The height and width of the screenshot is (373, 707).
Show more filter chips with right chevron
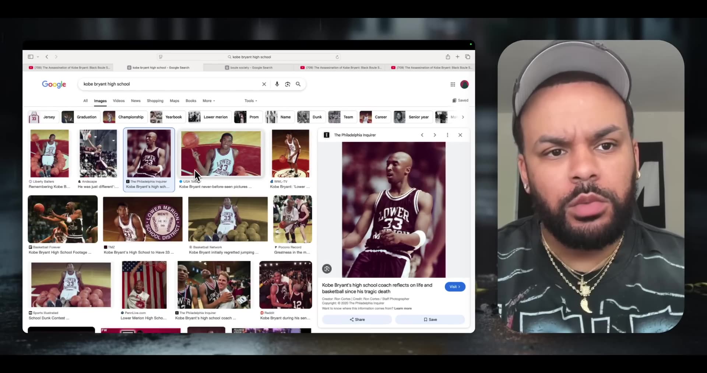pyautogui.click(x=463, y=117)
